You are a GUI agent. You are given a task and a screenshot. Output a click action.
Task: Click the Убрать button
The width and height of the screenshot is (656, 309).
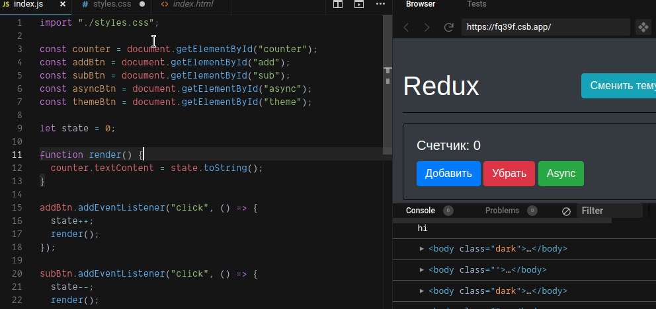pyautogui.click(x=509, y=173)
